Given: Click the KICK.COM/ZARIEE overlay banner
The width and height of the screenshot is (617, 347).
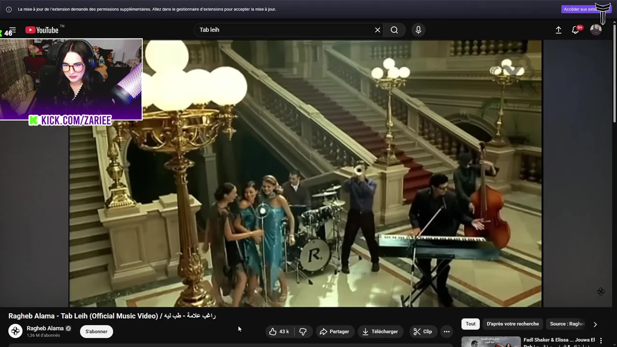Looking at the screenshot, I should (70, 120).
